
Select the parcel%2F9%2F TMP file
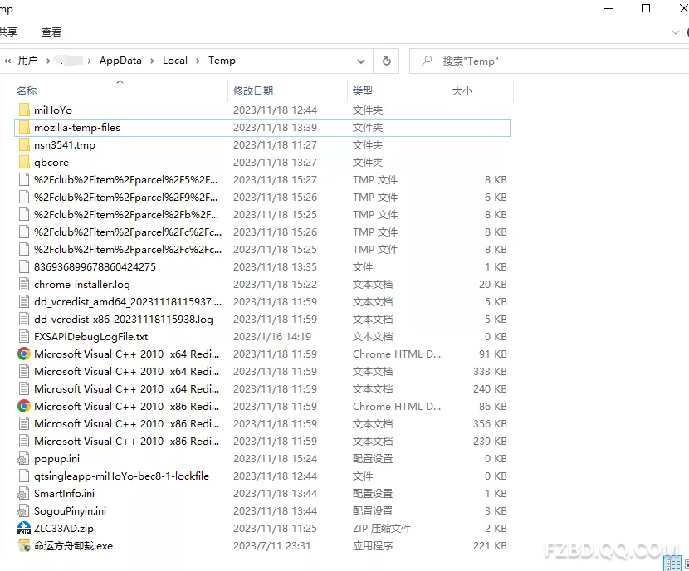point(125,198)
